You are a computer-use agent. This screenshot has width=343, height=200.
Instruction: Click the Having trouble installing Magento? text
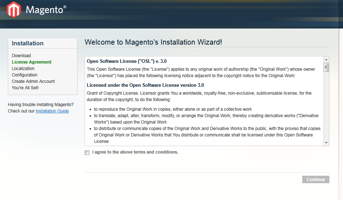click(41, 105)
